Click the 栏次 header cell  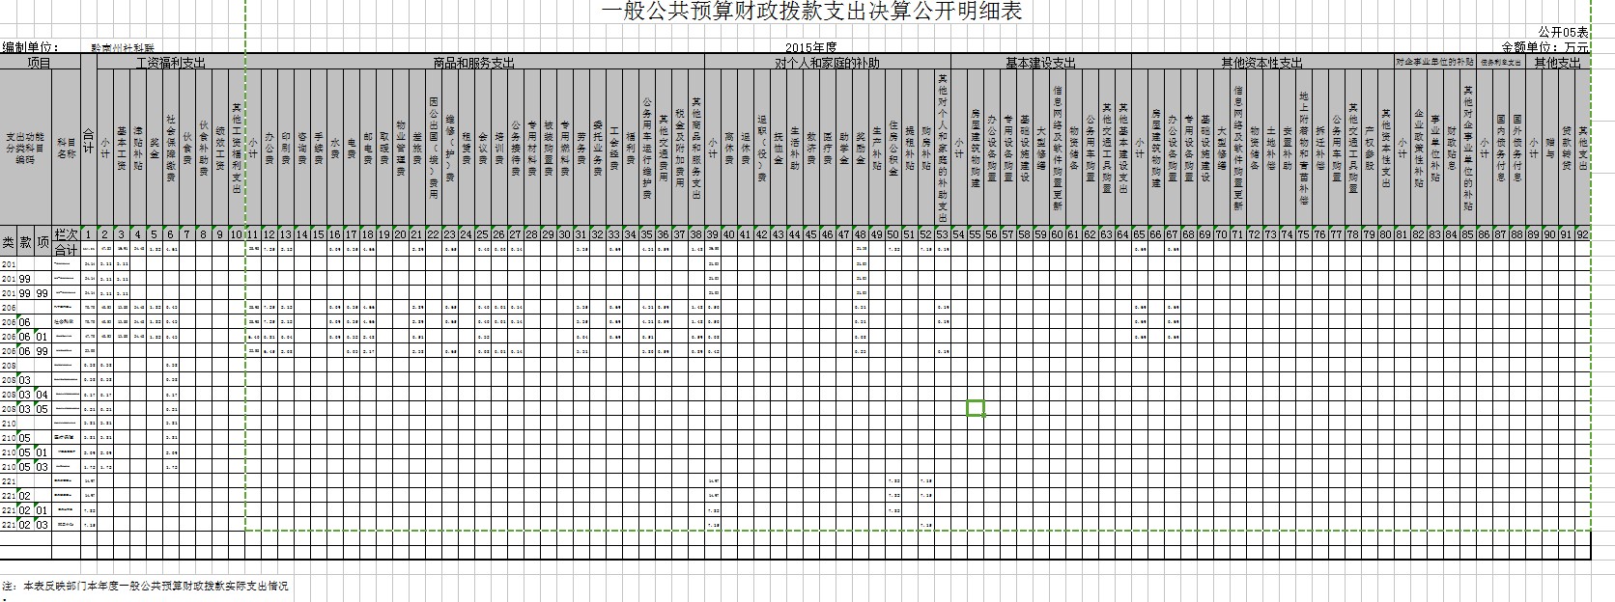(67, 233)
